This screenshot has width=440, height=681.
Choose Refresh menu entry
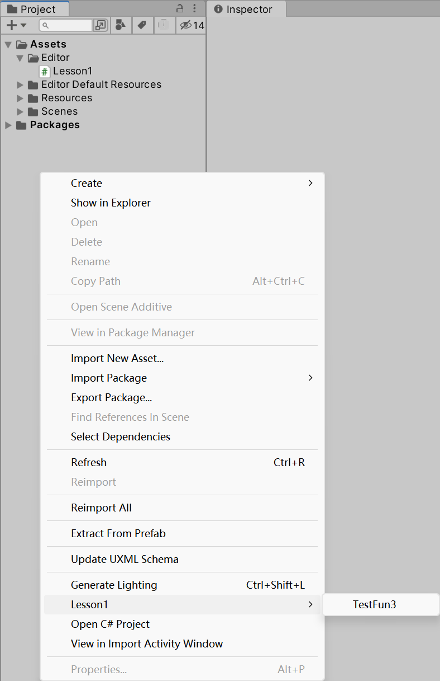[x=182, y=462]
